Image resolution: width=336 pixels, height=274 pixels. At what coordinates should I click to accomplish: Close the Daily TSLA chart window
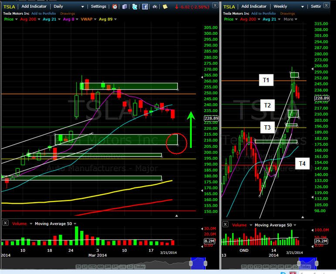(x=215, y=5)
